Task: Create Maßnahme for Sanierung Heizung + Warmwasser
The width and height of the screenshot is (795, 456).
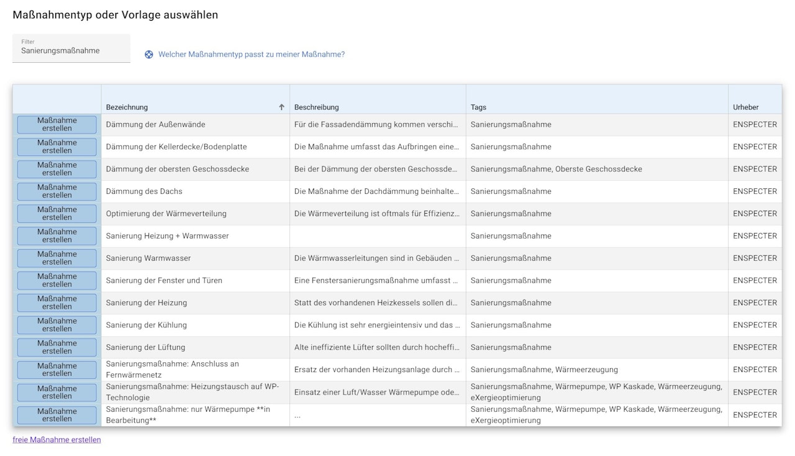Action: [x=57, y=236]
